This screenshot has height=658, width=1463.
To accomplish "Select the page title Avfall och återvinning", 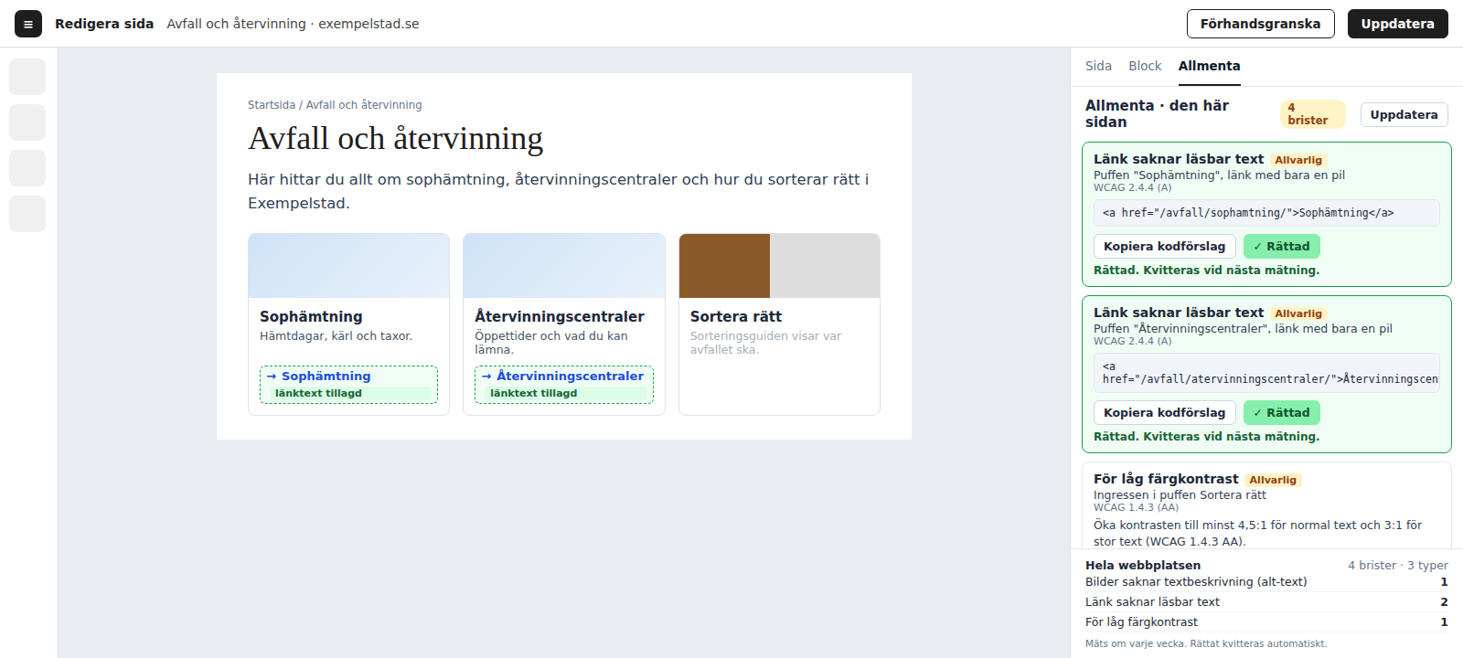I will click(396, 139).
